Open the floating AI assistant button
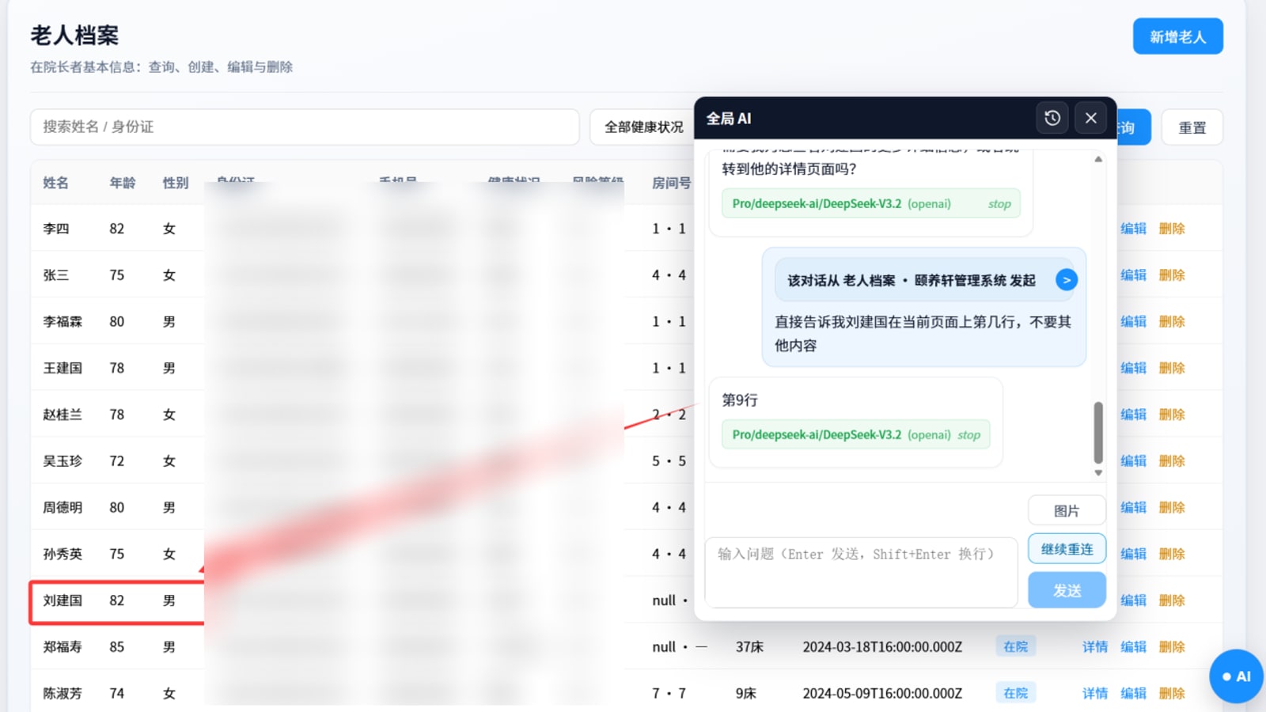 1236,676
